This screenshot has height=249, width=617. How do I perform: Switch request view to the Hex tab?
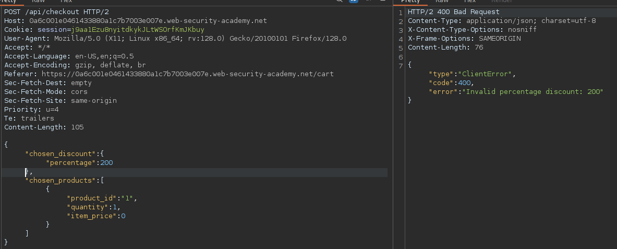[66, 2]
